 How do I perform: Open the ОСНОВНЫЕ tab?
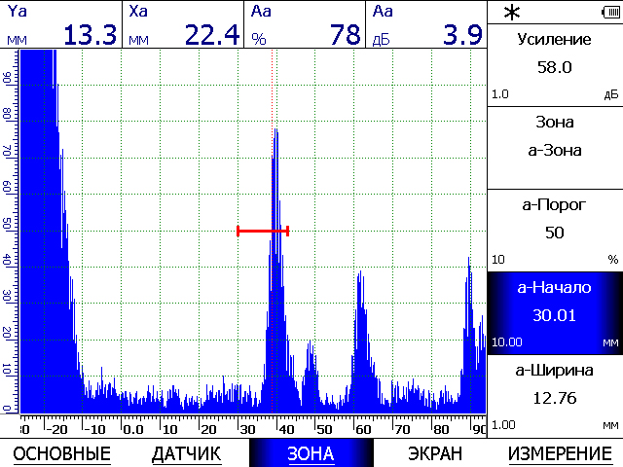(62, 453)
